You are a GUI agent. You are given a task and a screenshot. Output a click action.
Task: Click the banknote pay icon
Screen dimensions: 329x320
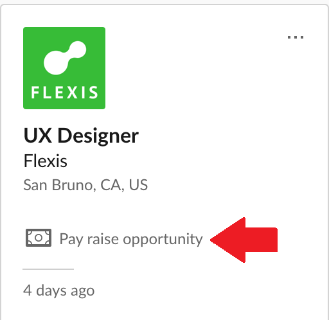click(39, 238)
